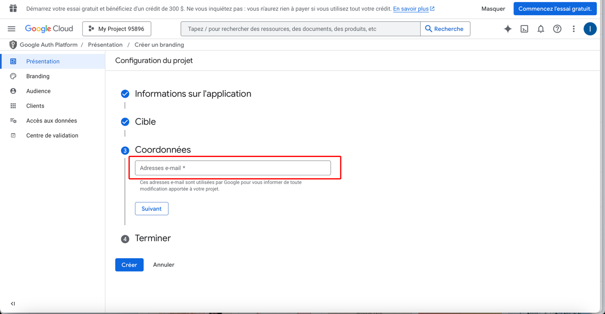Expand the Terminer step
Viewport: 605px width, 314px height.
click(152, 238)
